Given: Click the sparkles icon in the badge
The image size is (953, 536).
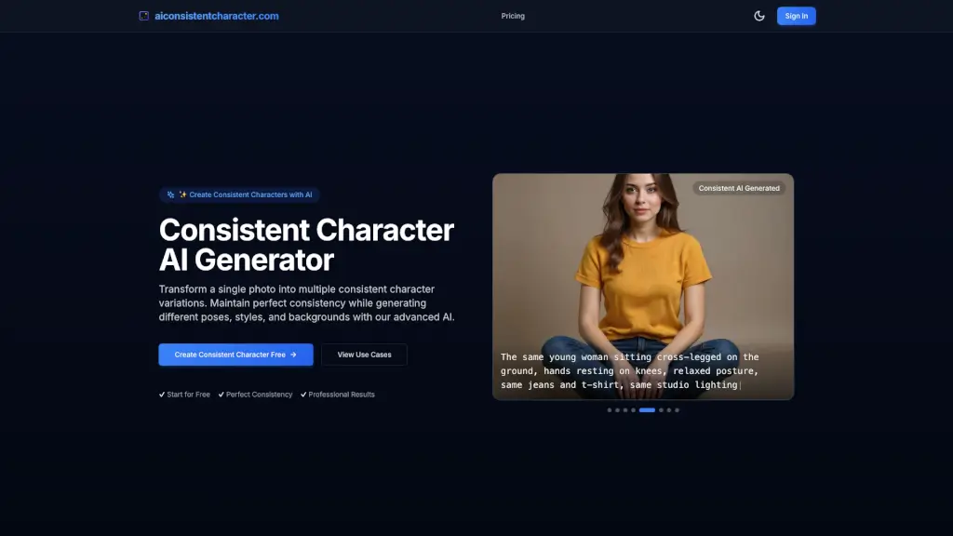Looking at the screenshot, I should point(170,194).
